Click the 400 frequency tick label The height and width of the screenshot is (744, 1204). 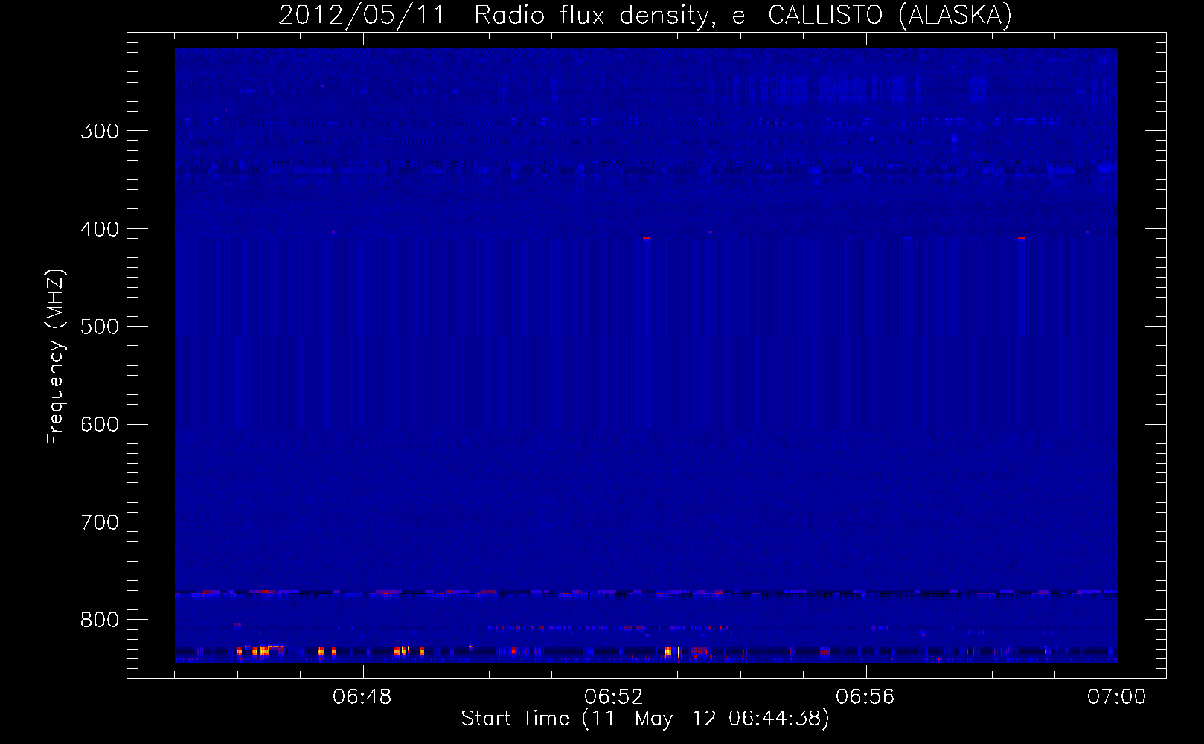(100, 229)
